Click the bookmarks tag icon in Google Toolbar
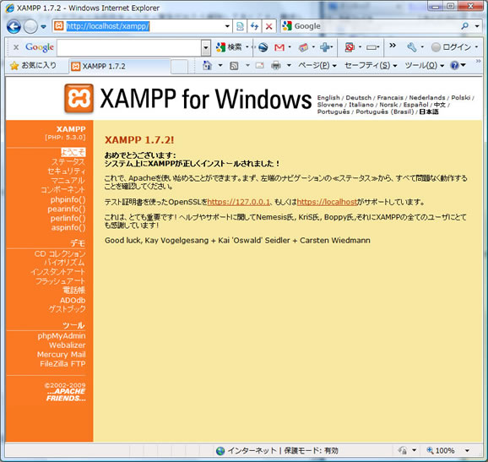Viewport: 488px width, 462px height. click(303, 47)
